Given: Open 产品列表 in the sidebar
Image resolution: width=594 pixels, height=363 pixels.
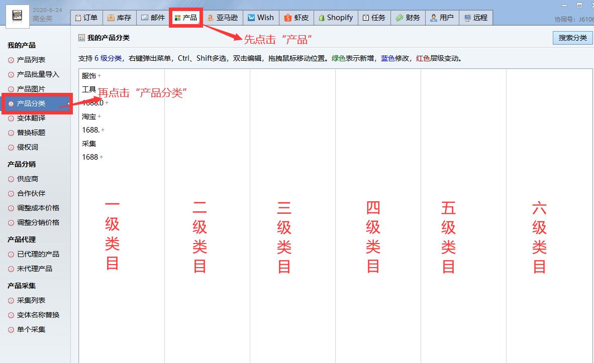Looking at the screenshot, I should click(x=31, y=60).
